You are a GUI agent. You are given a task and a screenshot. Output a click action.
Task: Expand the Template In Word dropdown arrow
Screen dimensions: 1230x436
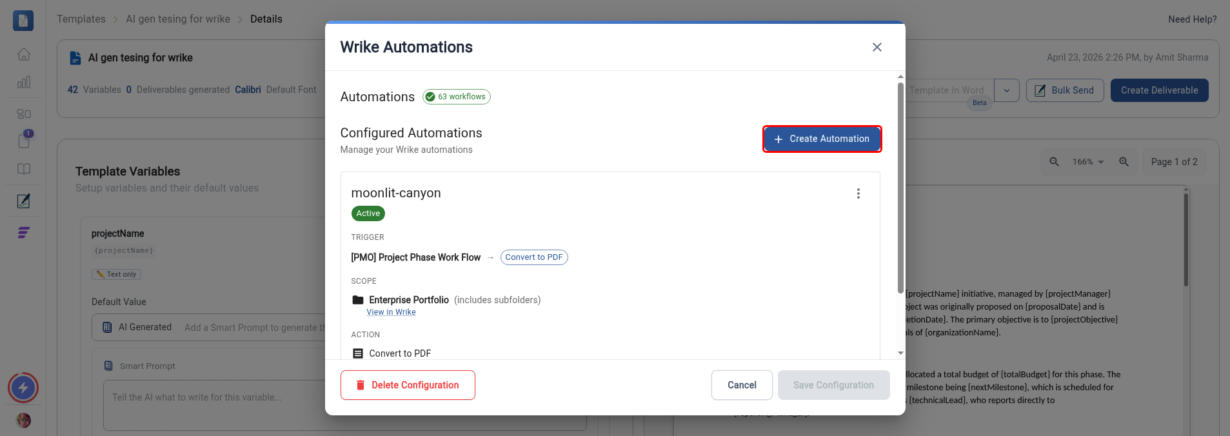click(x=1006, y=90)
